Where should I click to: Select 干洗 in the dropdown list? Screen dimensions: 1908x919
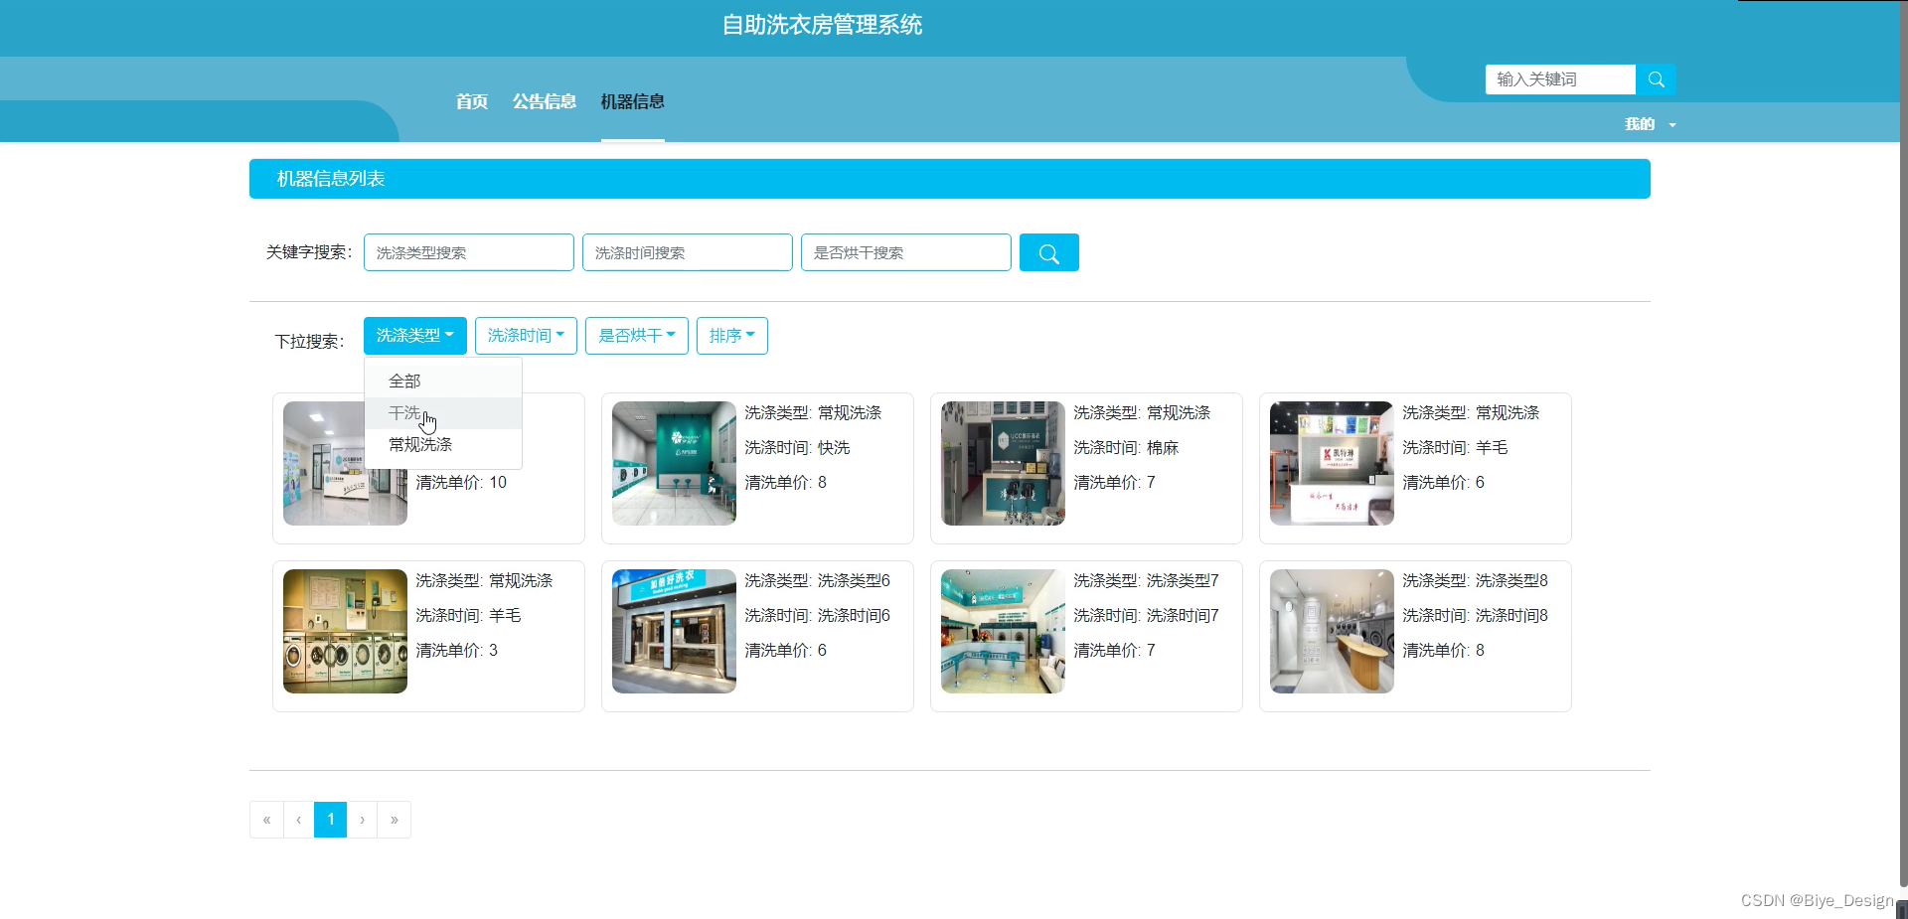tap(443, 413)
